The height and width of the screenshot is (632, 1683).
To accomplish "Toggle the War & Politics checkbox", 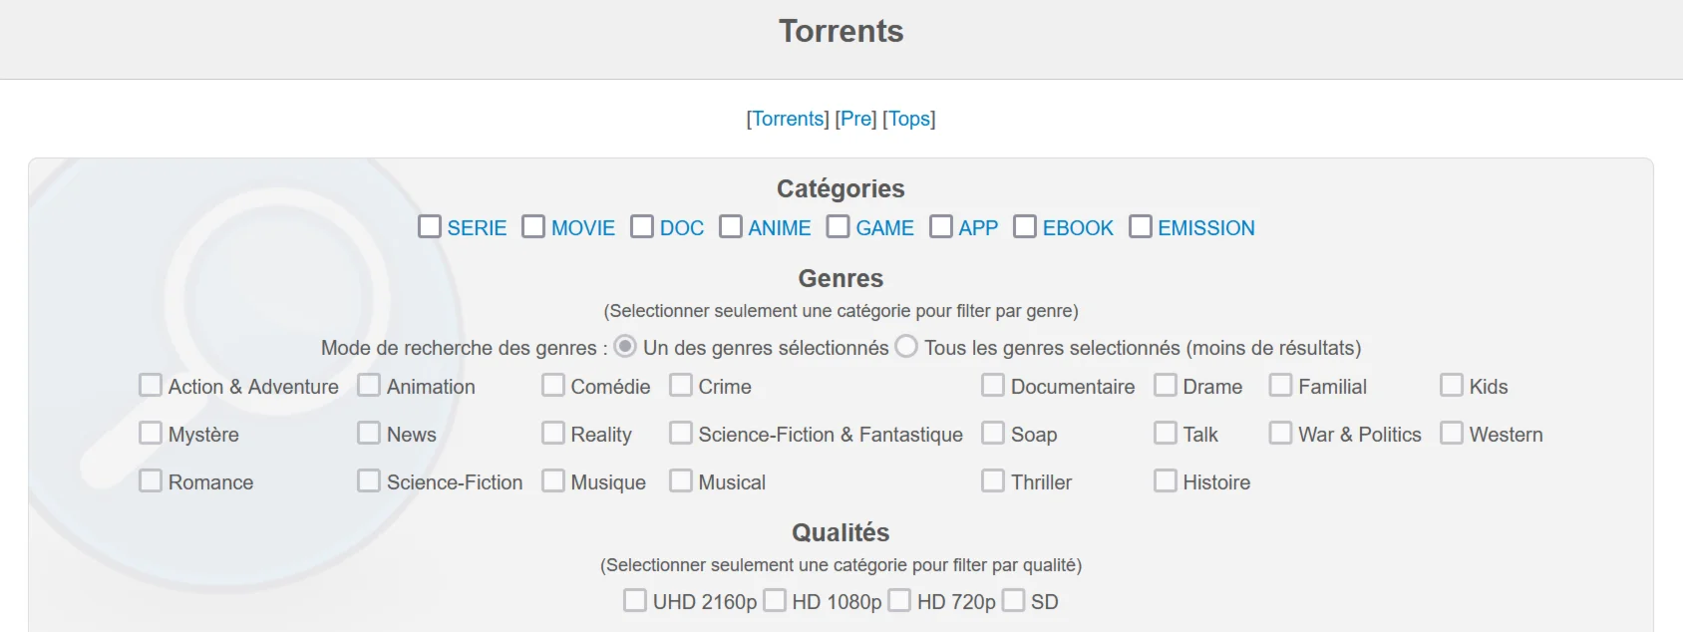I will click(x=1280, y=434).
